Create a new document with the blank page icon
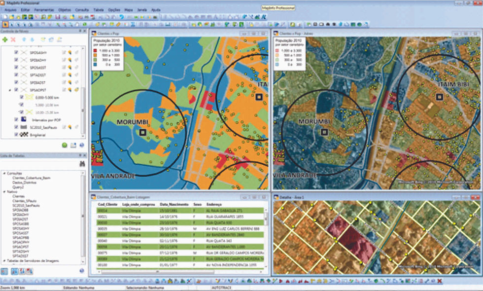The image size is (483, 291). [5, 17]
